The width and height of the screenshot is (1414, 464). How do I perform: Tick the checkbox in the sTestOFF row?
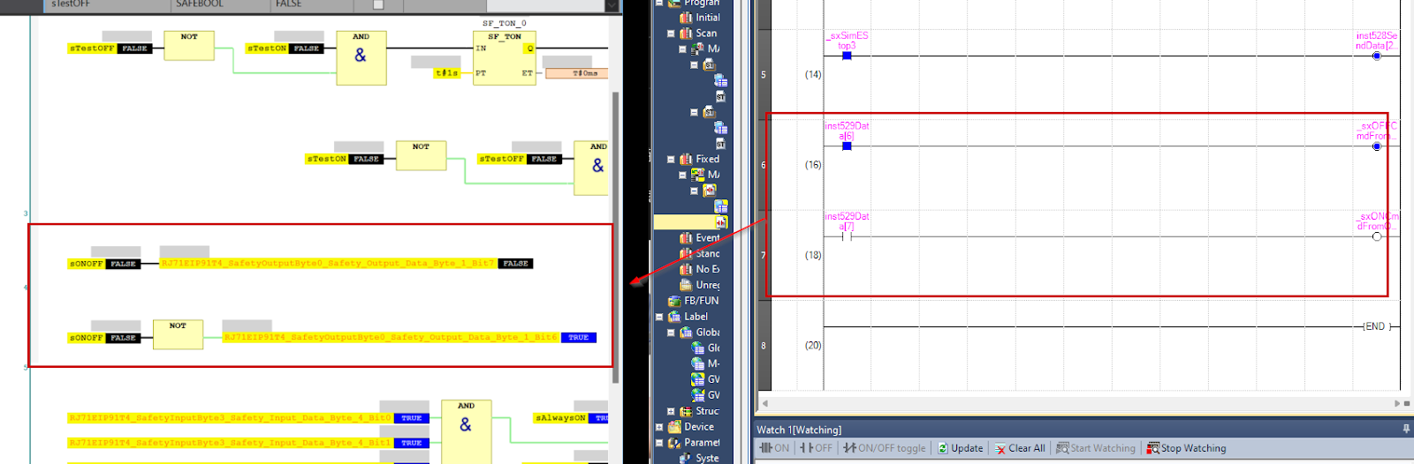pyautogui.click(x=378, y=4)
